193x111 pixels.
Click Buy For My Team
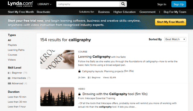click(x=175, y=12)
